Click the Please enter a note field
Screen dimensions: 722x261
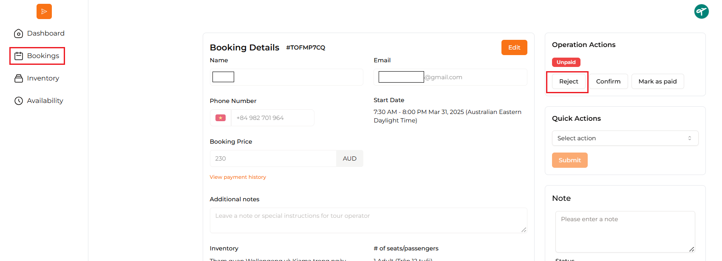pos(625,232)
